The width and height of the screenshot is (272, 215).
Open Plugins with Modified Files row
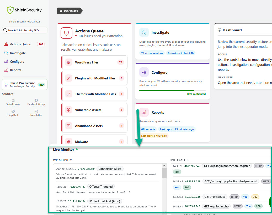point(94,78)
